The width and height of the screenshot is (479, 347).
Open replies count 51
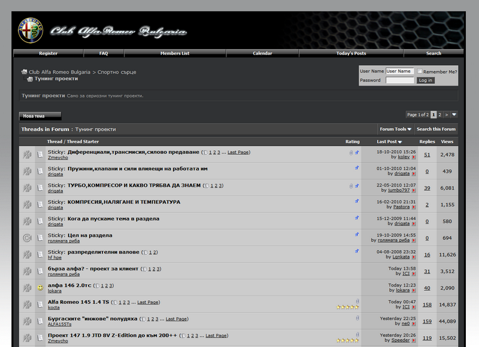point(427,155)
